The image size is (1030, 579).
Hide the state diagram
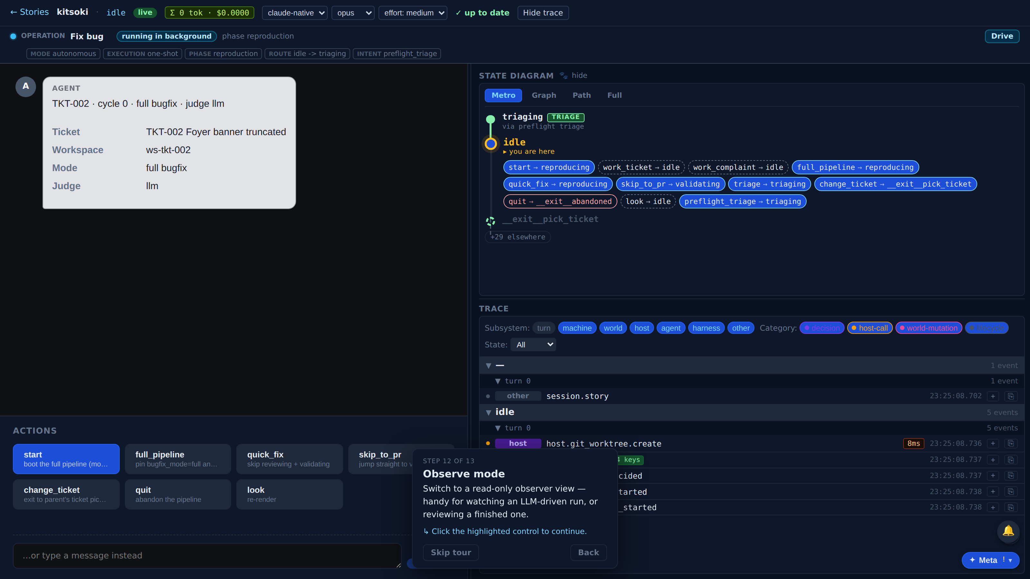pyautogui.click(x=579, y=75)
